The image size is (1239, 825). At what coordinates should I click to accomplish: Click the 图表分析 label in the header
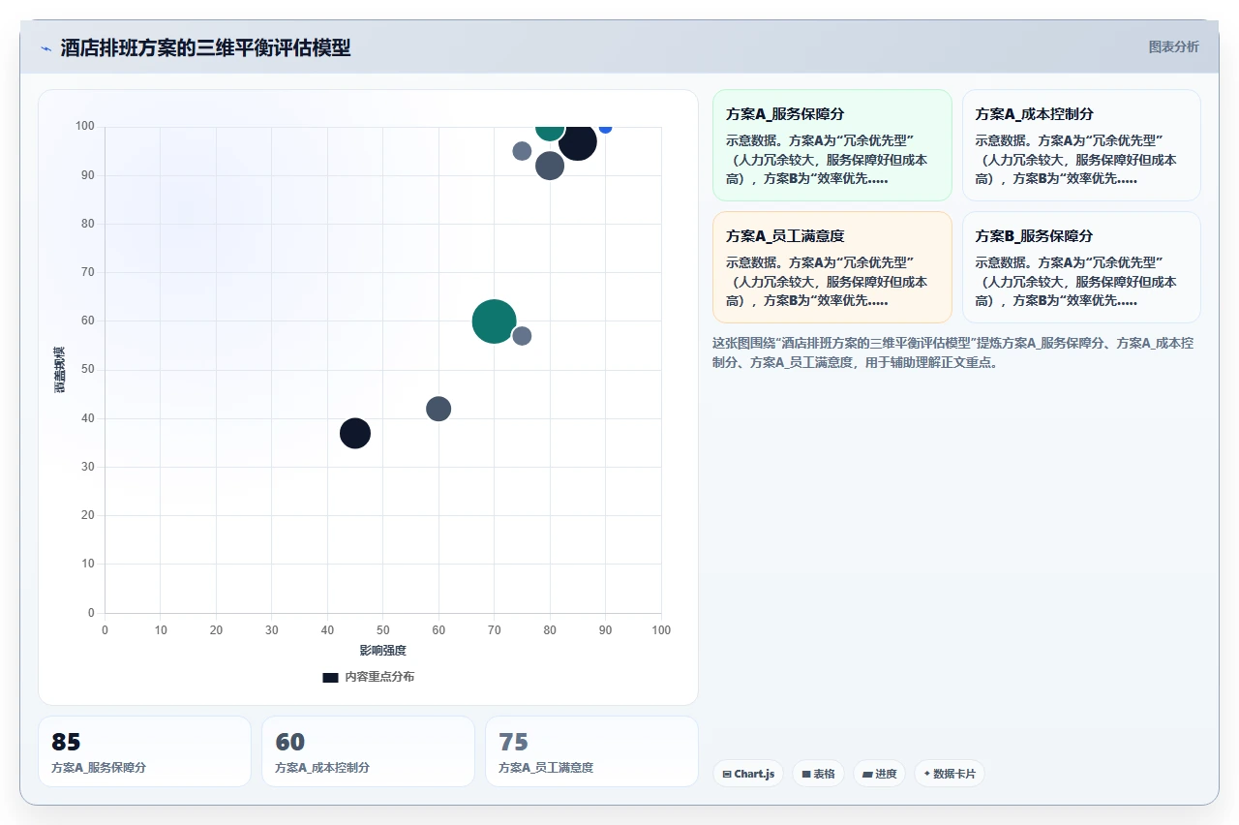point(1173,46)
